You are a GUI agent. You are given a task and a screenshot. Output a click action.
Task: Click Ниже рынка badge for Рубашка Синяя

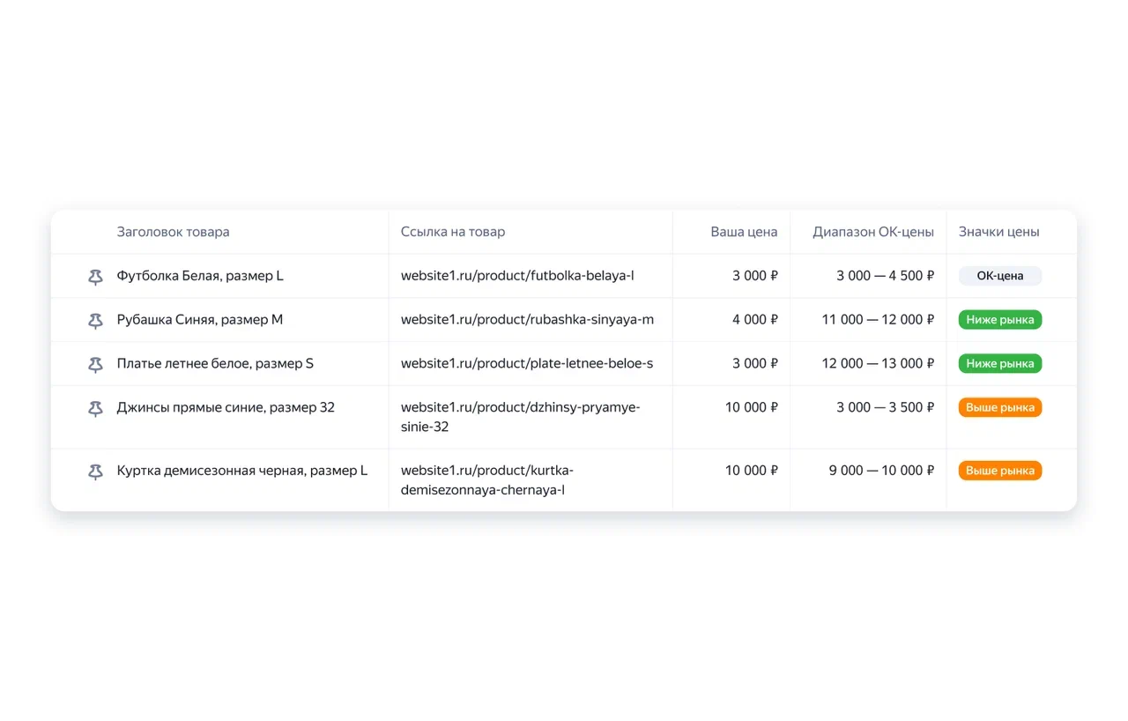point(999,320)
